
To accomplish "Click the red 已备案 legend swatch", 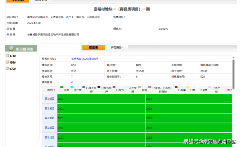I will 176,87.
